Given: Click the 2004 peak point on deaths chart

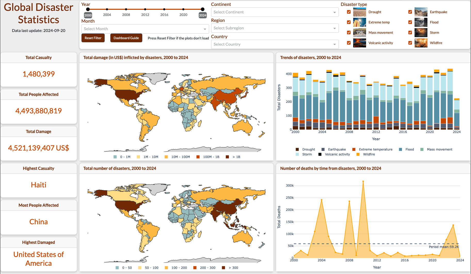Looking at the screenshot, I should click(x=321, y=200).
